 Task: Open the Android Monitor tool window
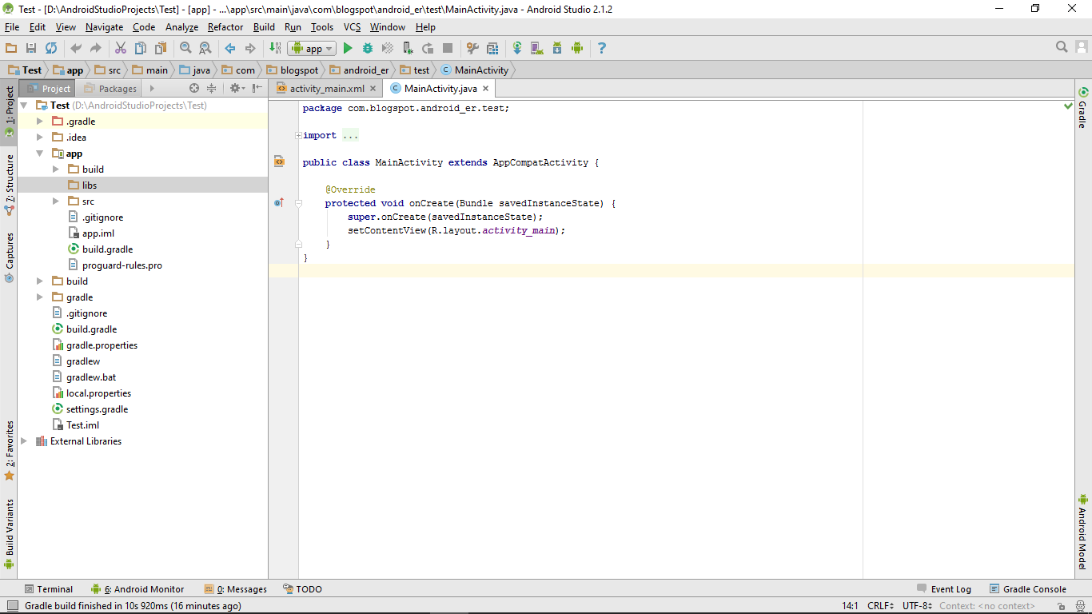point(137,589)
